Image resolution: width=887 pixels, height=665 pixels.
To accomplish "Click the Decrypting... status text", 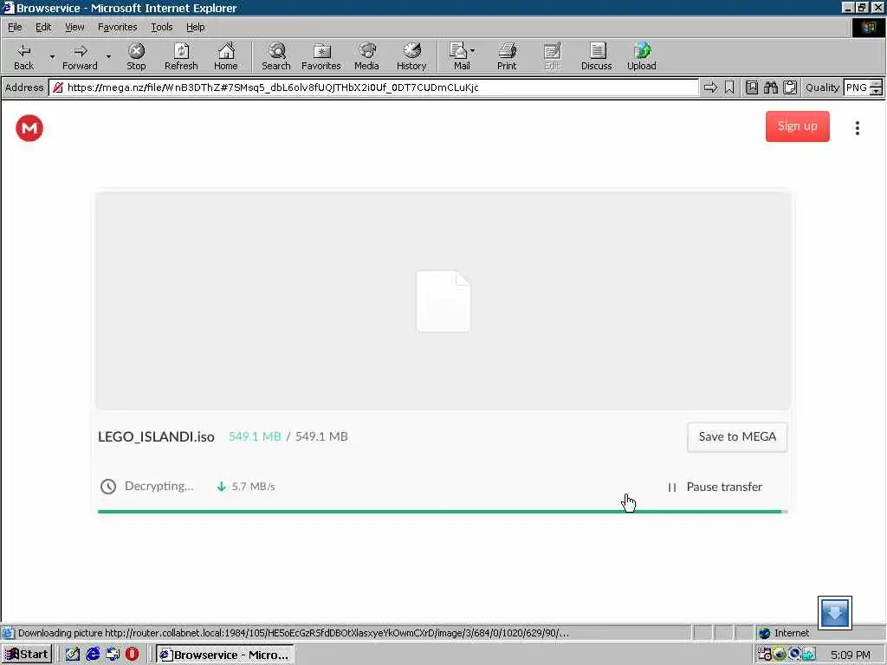I will [159, 487].
